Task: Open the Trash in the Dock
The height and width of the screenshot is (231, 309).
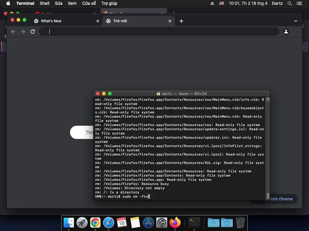Action: tap(240, 223)
